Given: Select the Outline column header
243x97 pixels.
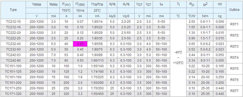Looking at the screenshot, I should click(234, 10).
